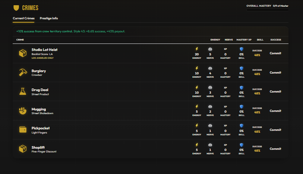
Task: Select the Shoplift box icon
Action: point(23,149)
